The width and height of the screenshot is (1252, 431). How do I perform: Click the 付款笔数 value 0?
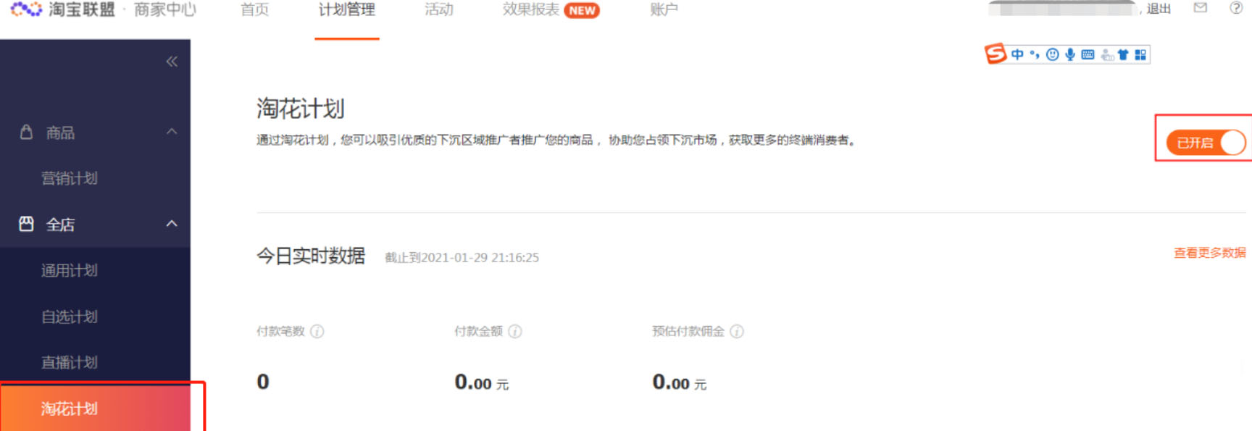pyautogui.click(x=263, y=382)
